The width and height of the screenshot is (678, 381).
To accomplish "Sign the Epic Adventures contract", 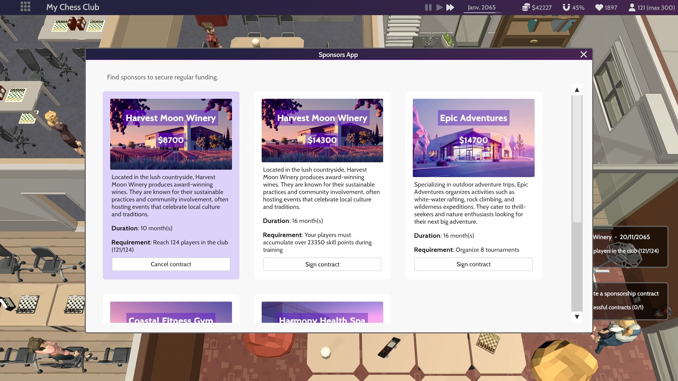I will point(474,264).
